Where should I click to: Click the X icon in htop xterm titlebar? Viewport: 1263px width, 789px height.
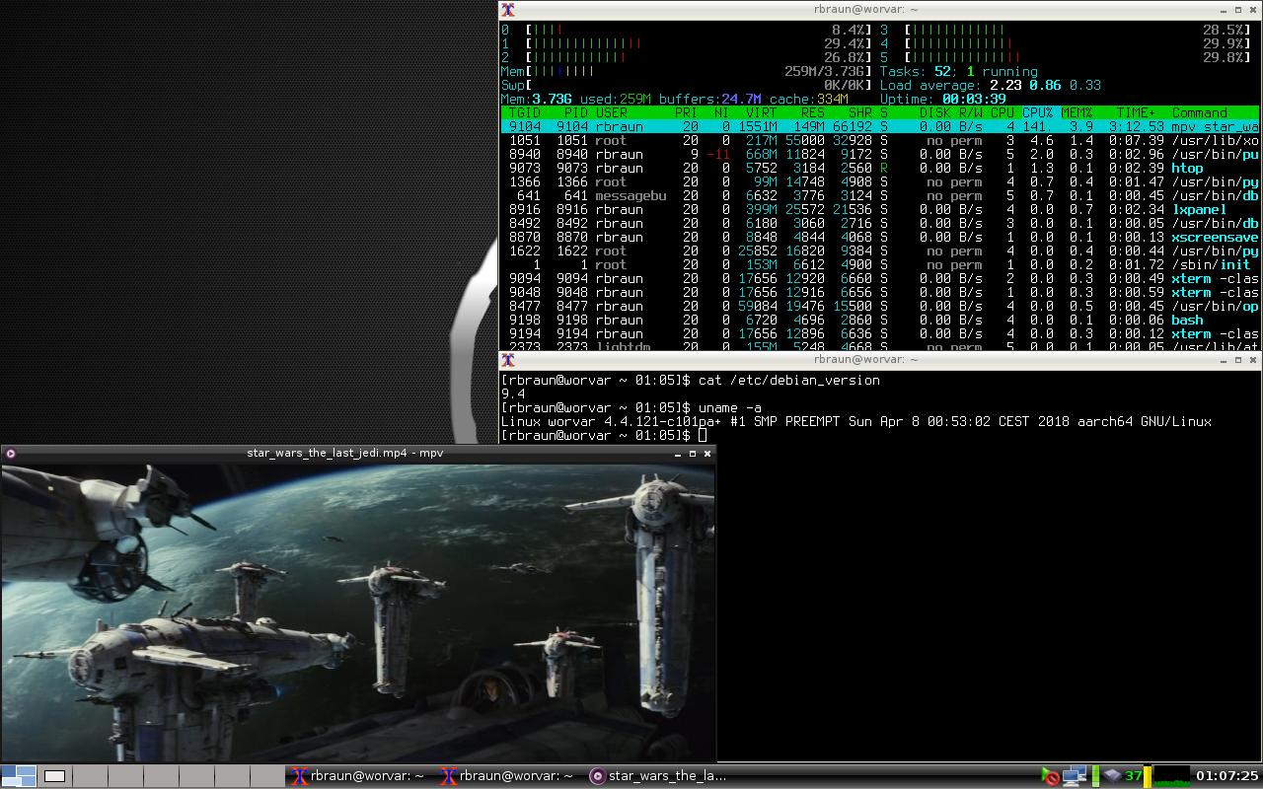(x=508, y=10)
